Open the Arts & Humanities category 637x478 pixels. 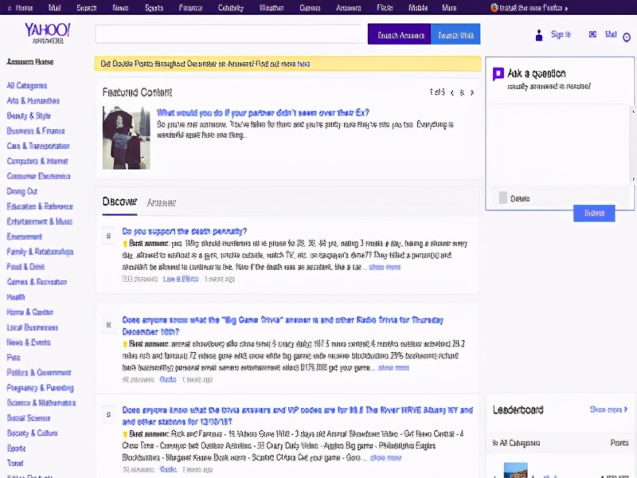point(33,100)
